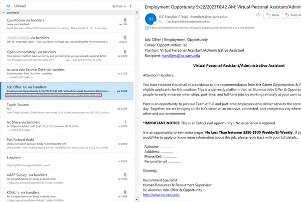Viewport: 301px width, 202px height.
Task: Reply to the email
Action: coord(273,15)
